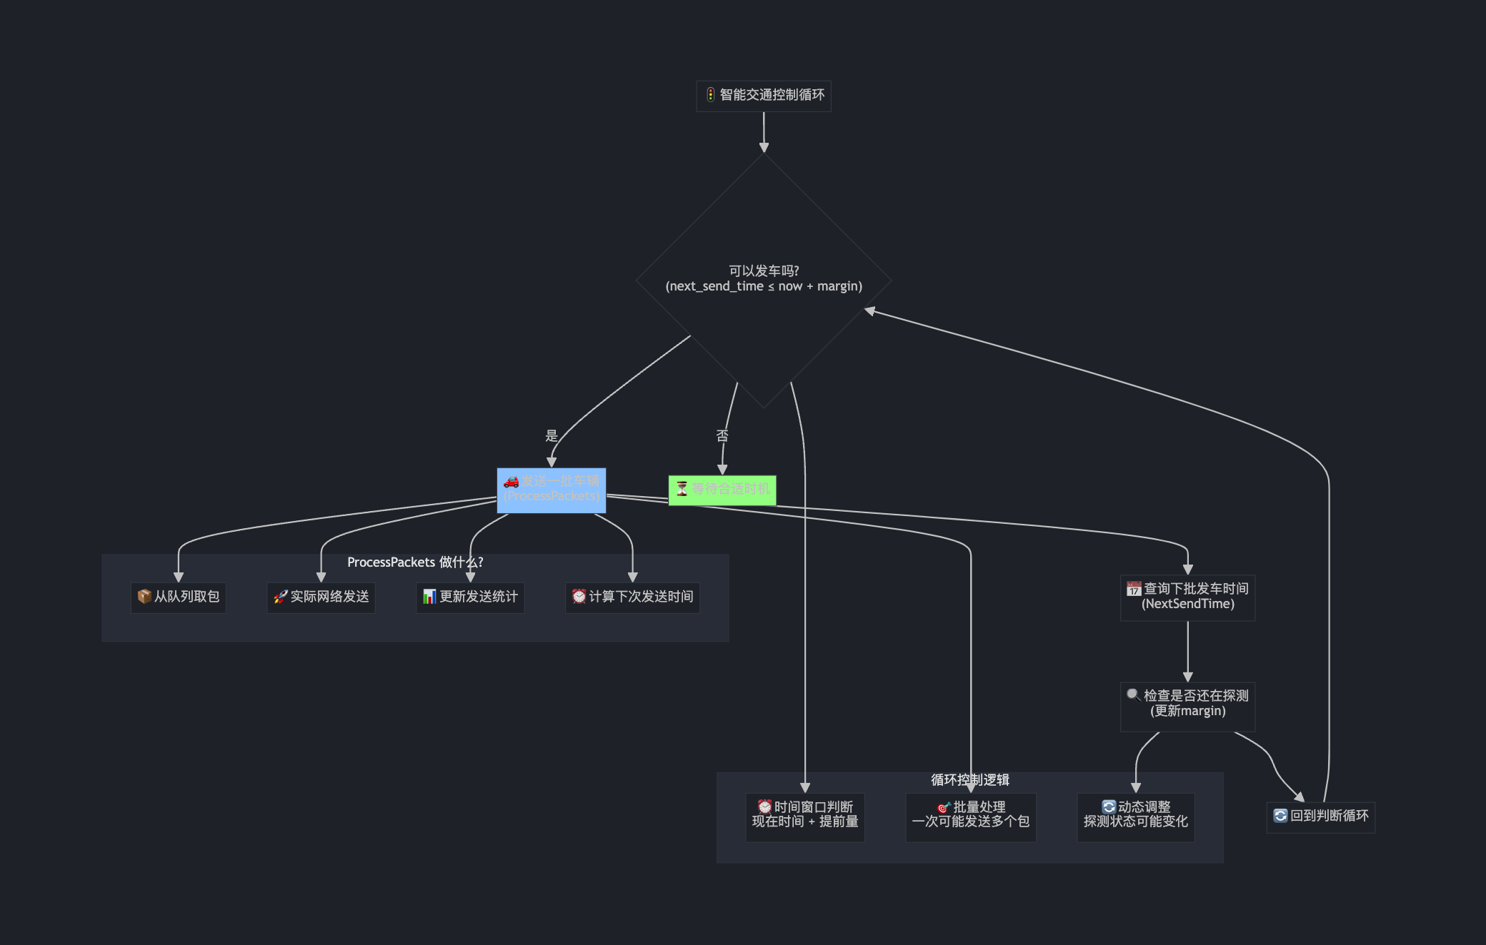Click the traffic light icon in top node
Image resolution: width=1486 pixels, height=945 pixels.
pyautogui.click(x=710, y=95)
